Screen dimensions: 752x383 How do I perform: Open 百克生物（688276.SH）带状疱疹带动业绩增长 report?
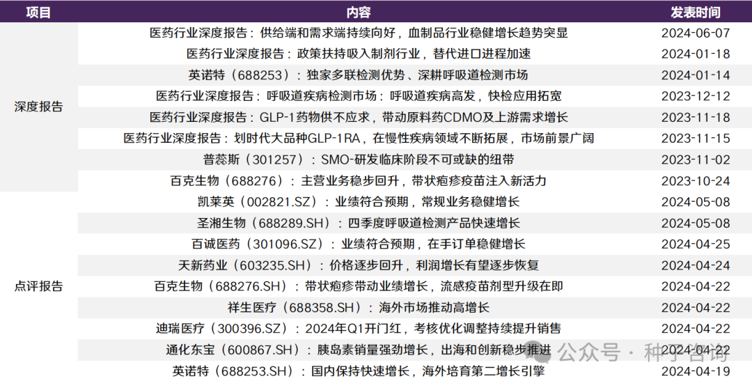coord(359,286)
